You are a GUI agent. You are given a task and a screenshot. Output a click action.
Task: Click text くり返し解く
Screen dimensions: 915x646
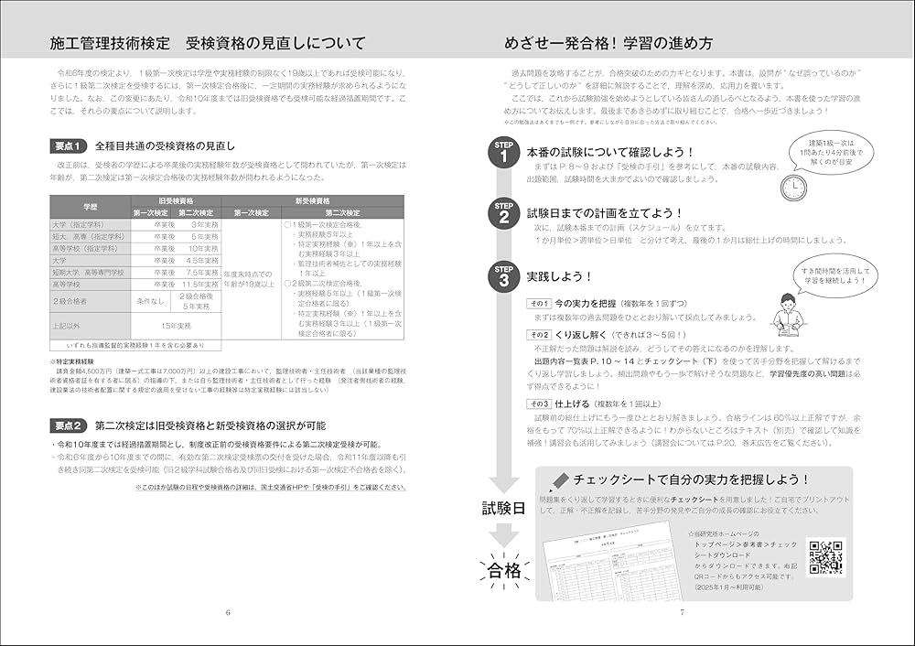pos(581,335)
